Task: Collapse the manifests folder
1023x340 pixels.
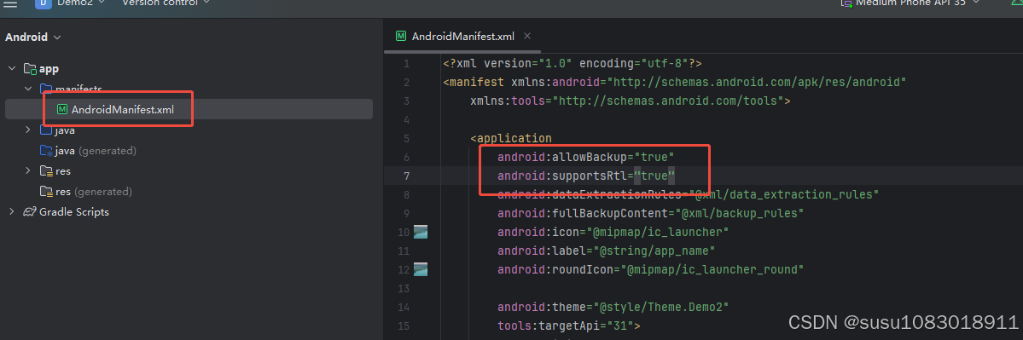Action: tap(28, 89)
